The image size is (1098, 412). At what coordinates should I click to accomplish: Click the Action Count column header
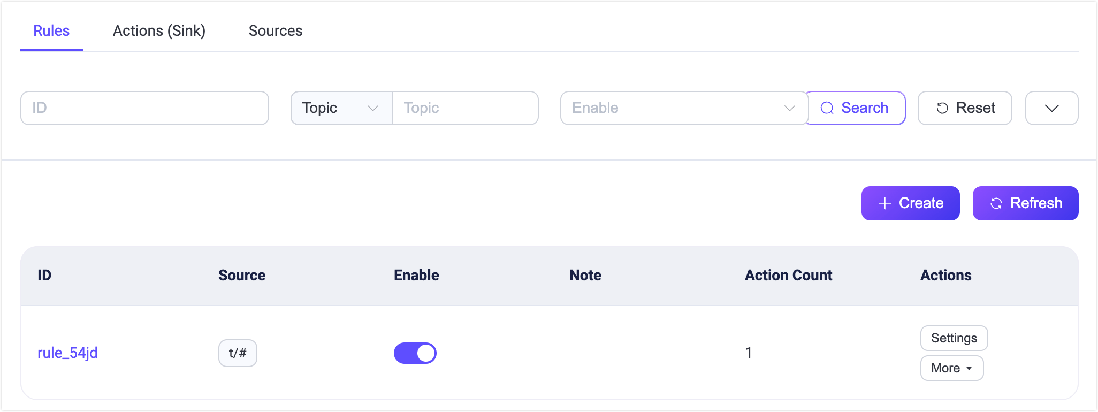(788, 276)
